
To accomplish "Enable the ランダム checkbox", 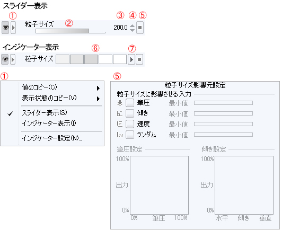I will point(130,135).
